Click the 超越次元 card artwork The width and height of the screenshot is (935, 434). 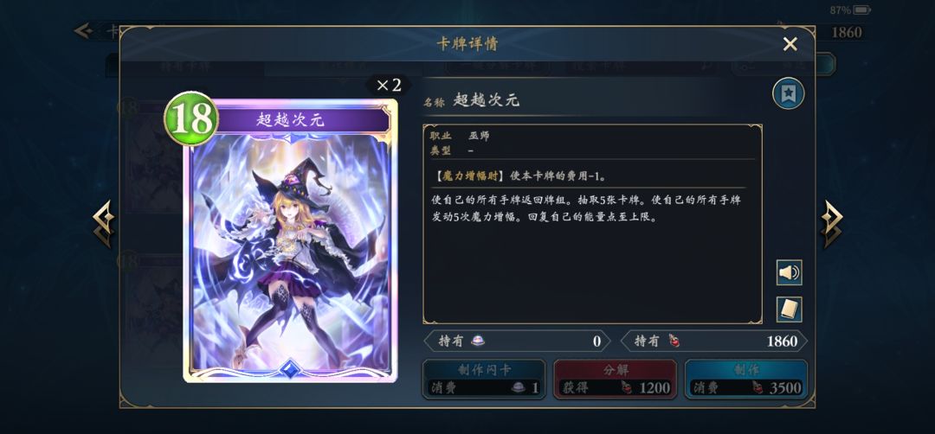[290, 253]
